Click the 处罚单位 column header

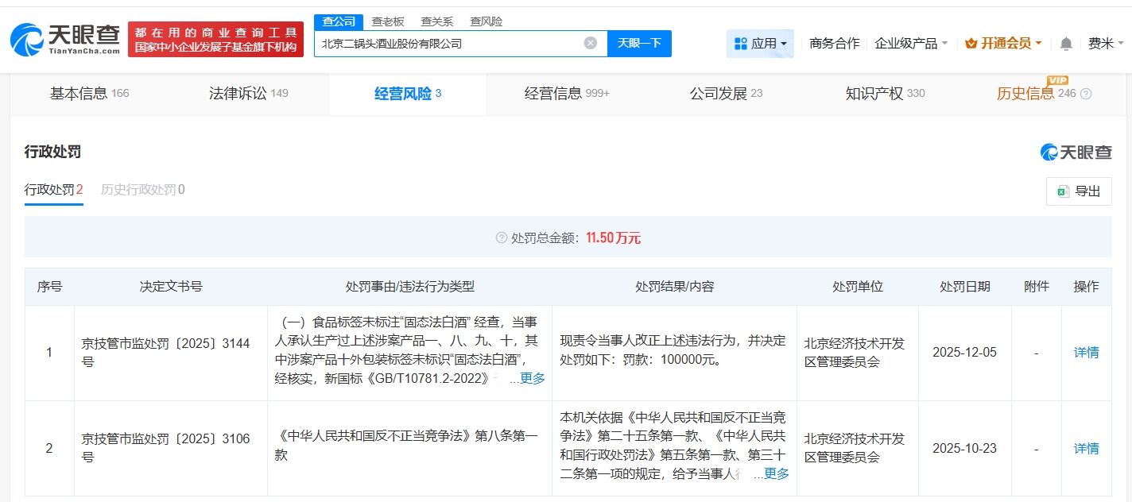pos(858,287)
